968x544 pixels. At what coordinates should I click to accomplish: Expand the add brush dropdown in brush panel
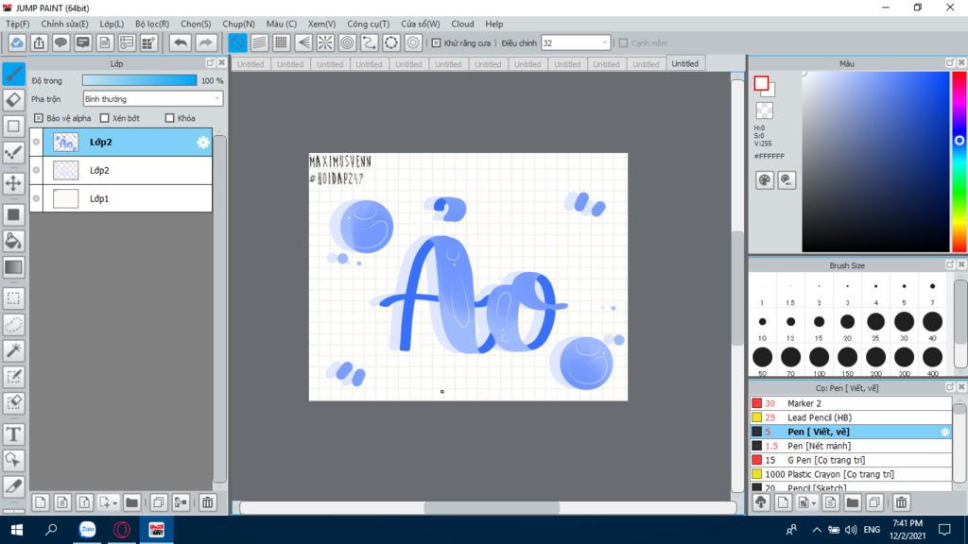(814, 502)
